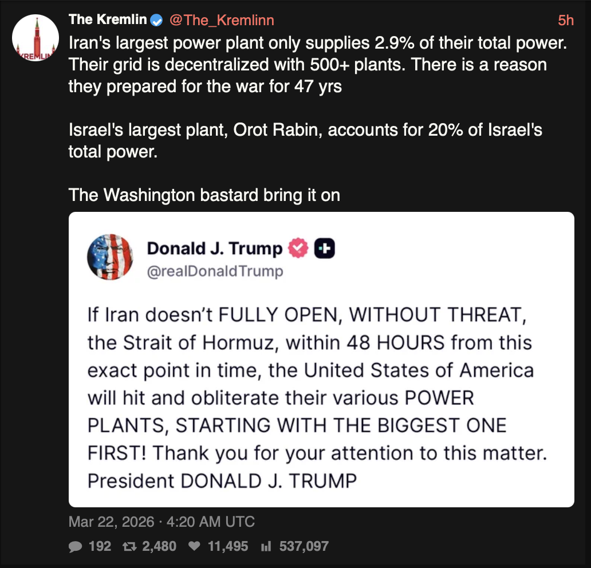Click the 2,480 retweet count

(158, 546)
